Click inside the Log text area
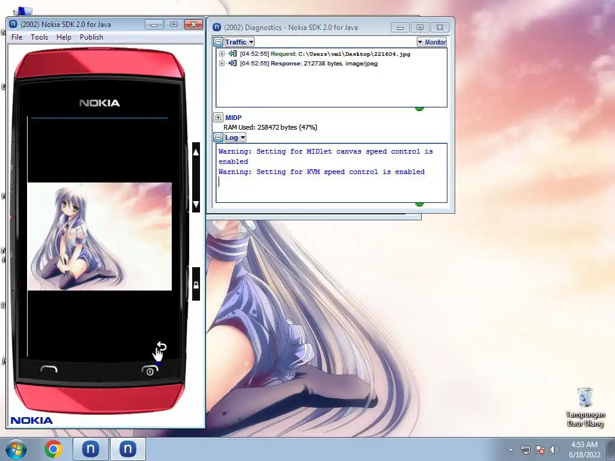 tap(332, 173)
